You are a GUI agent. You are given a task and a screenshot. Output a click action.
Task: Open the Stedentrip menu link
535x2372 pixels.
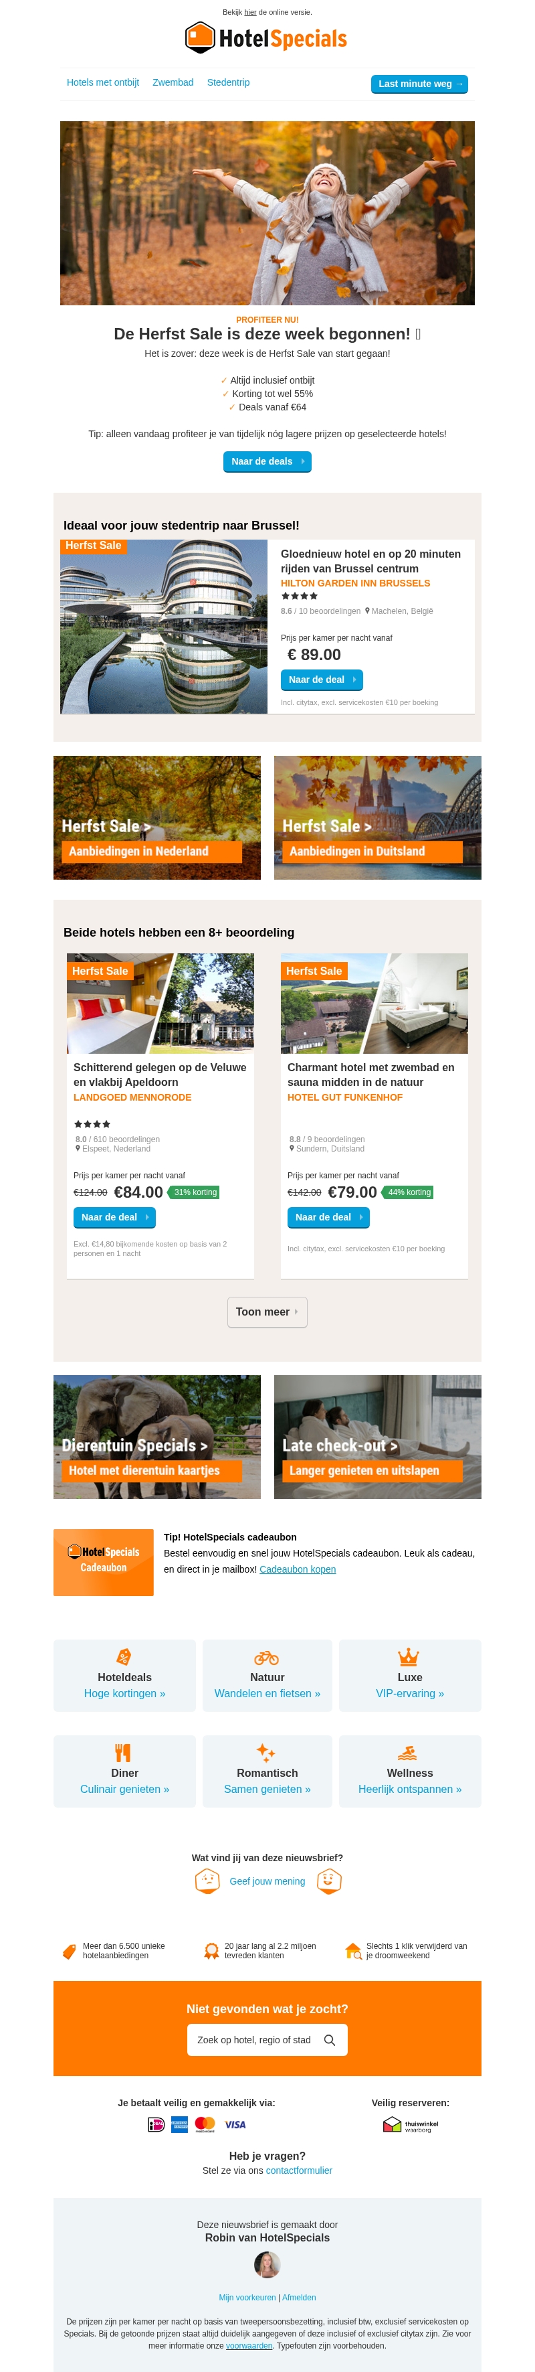pos(228,83)
